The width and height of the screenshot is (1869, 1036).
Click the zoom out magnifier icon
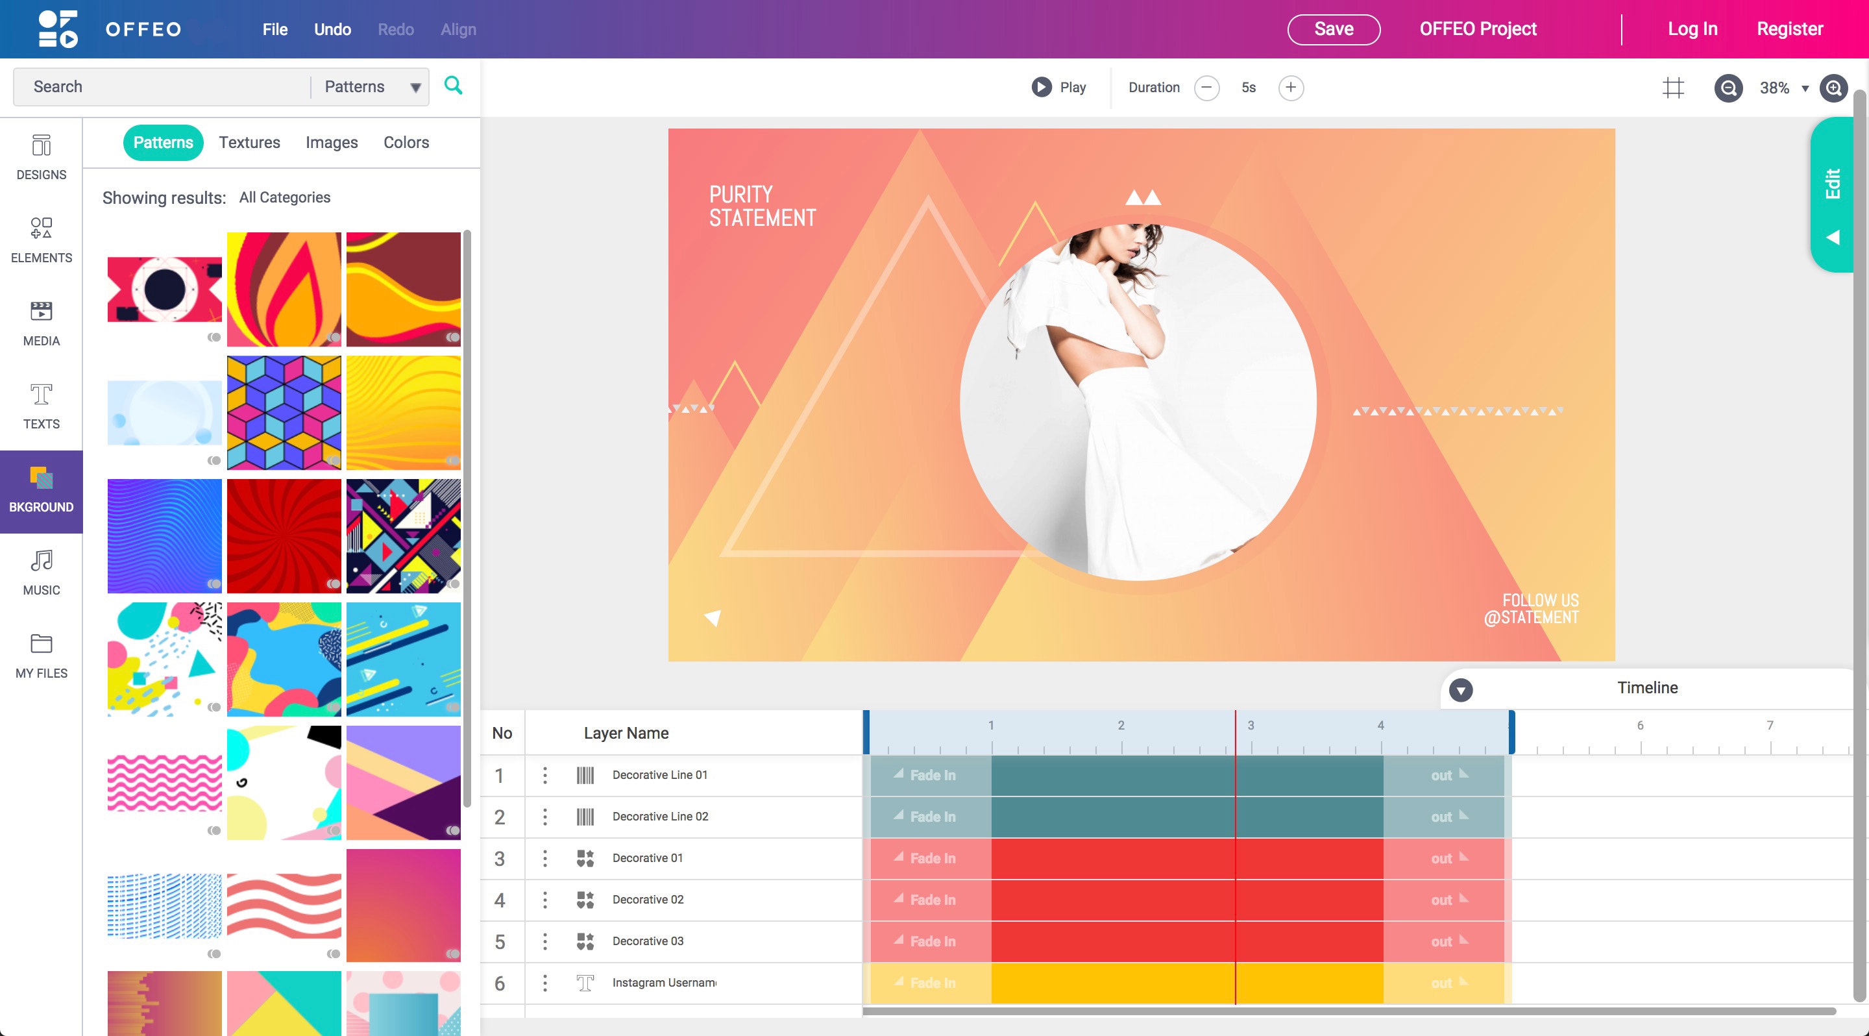[x=1728, y=88]
